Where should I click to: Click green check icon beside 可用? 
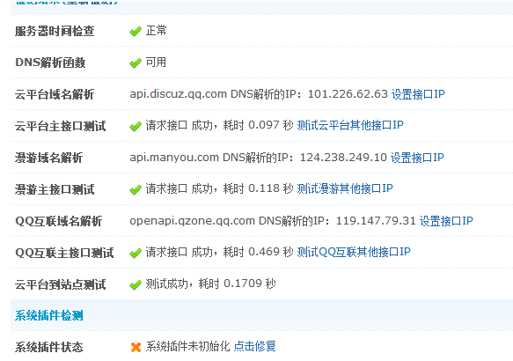tap(136, 63)
